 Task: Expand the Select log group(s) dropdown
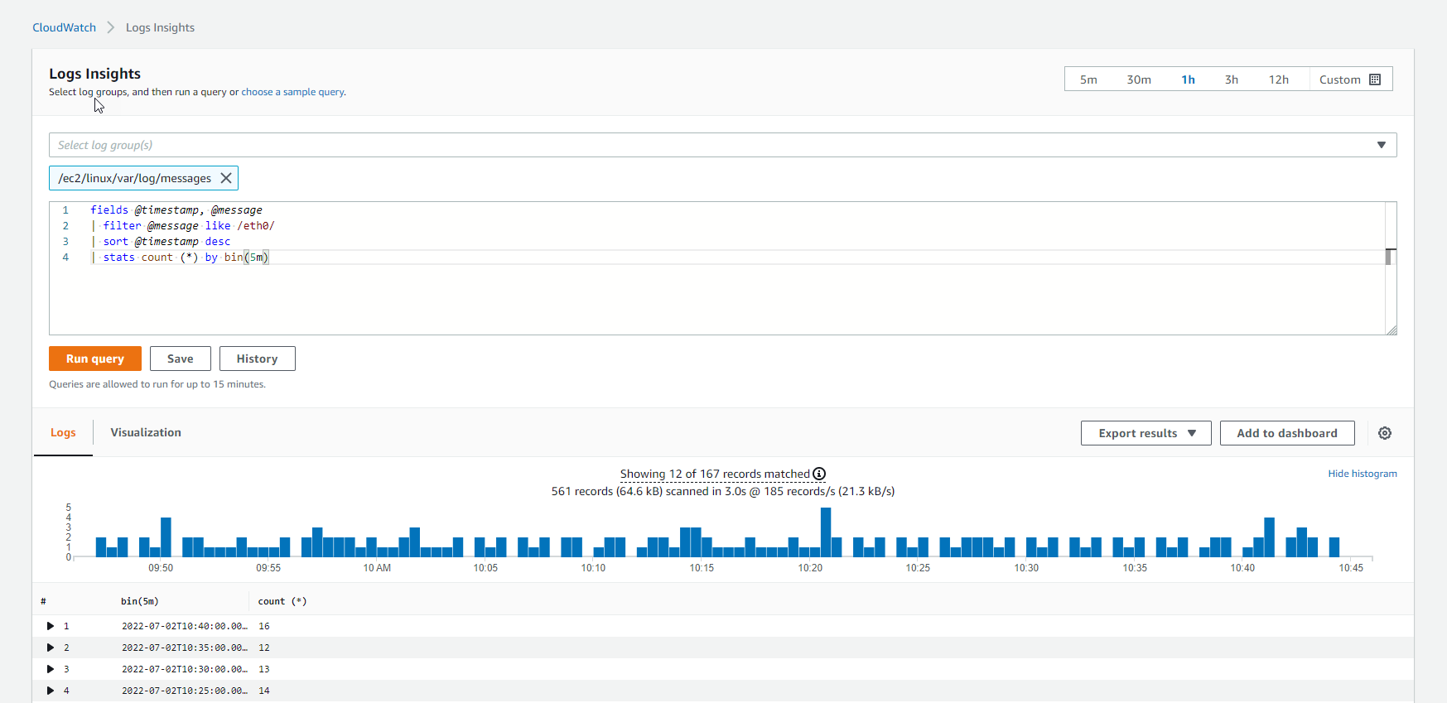click(x=1381, y=145)
